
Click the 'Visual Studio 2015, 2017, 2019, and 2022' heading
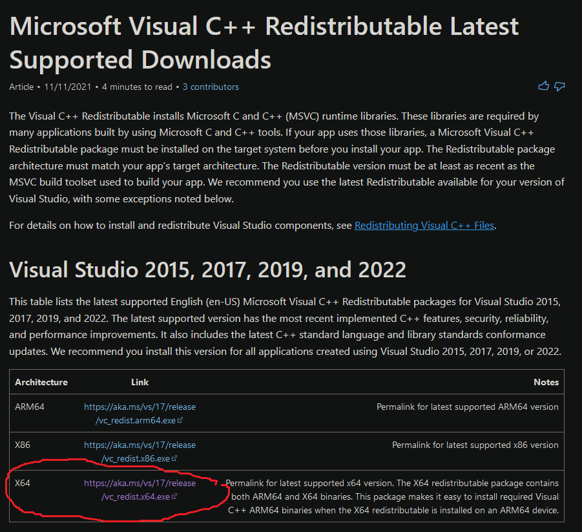point(207,270)
